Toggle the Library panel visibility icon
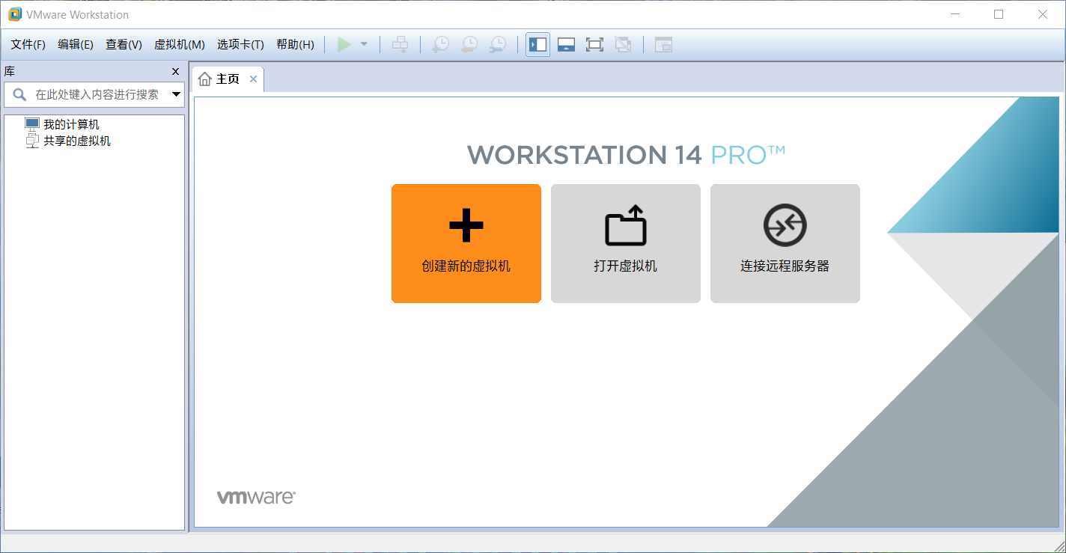This screenshot has width=1066, height=553. pyautogui.click(x=537, y=44)
